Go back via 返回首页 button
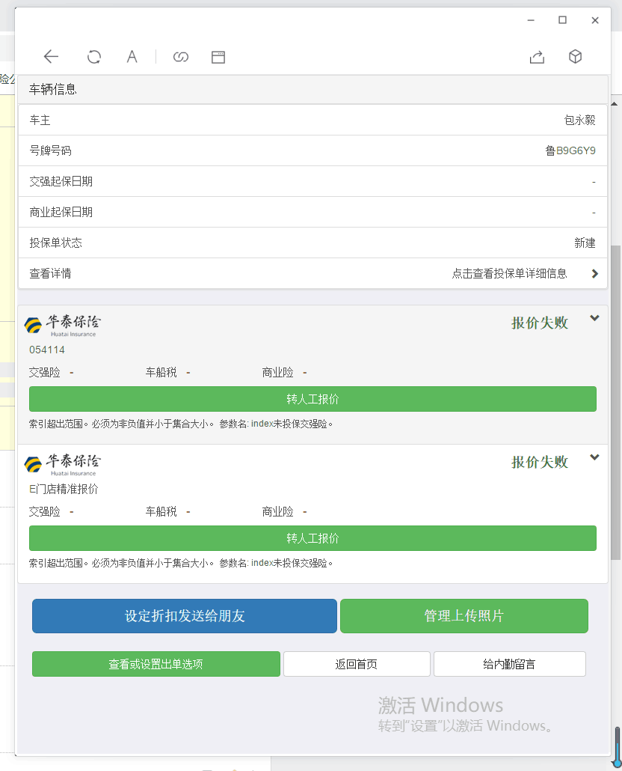The image size is (622, 771). [357, 664]
